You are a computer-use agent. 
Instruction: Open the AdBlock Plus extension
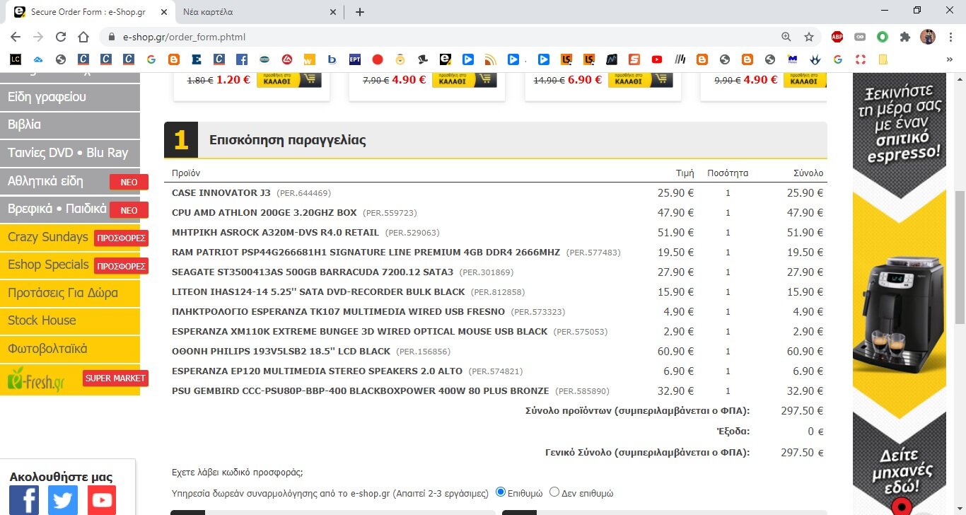click(x=837, y=37)
